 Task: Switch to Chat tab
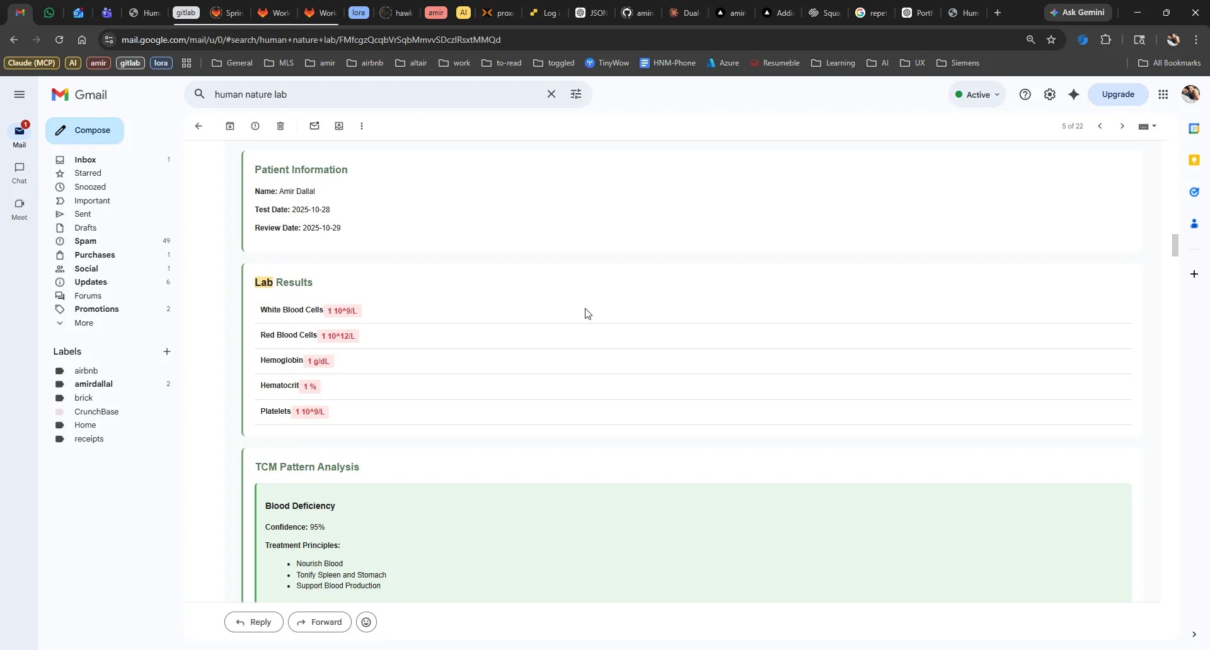20,173
